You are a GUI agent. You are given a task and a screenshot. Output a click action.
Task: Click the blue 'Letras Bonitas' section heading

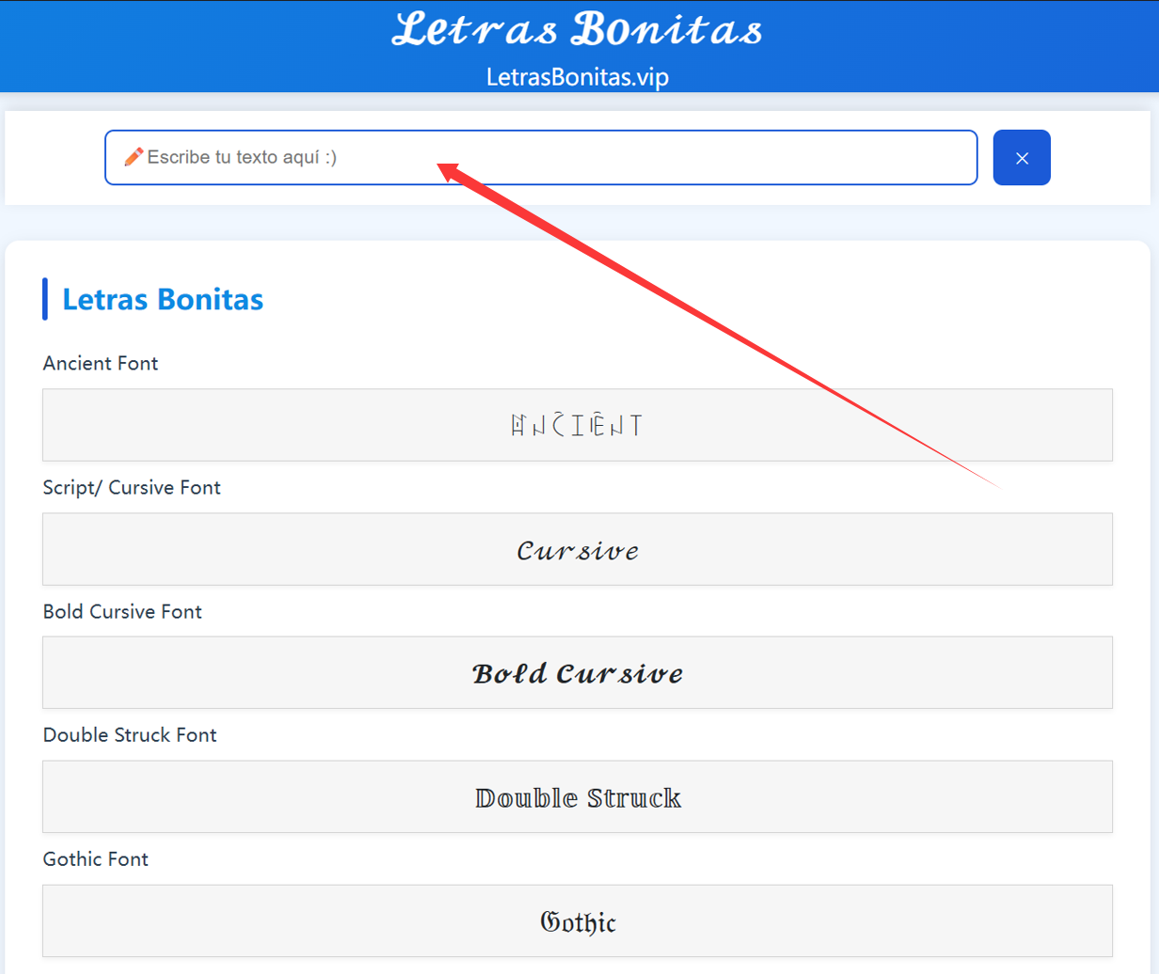(163, 300)
